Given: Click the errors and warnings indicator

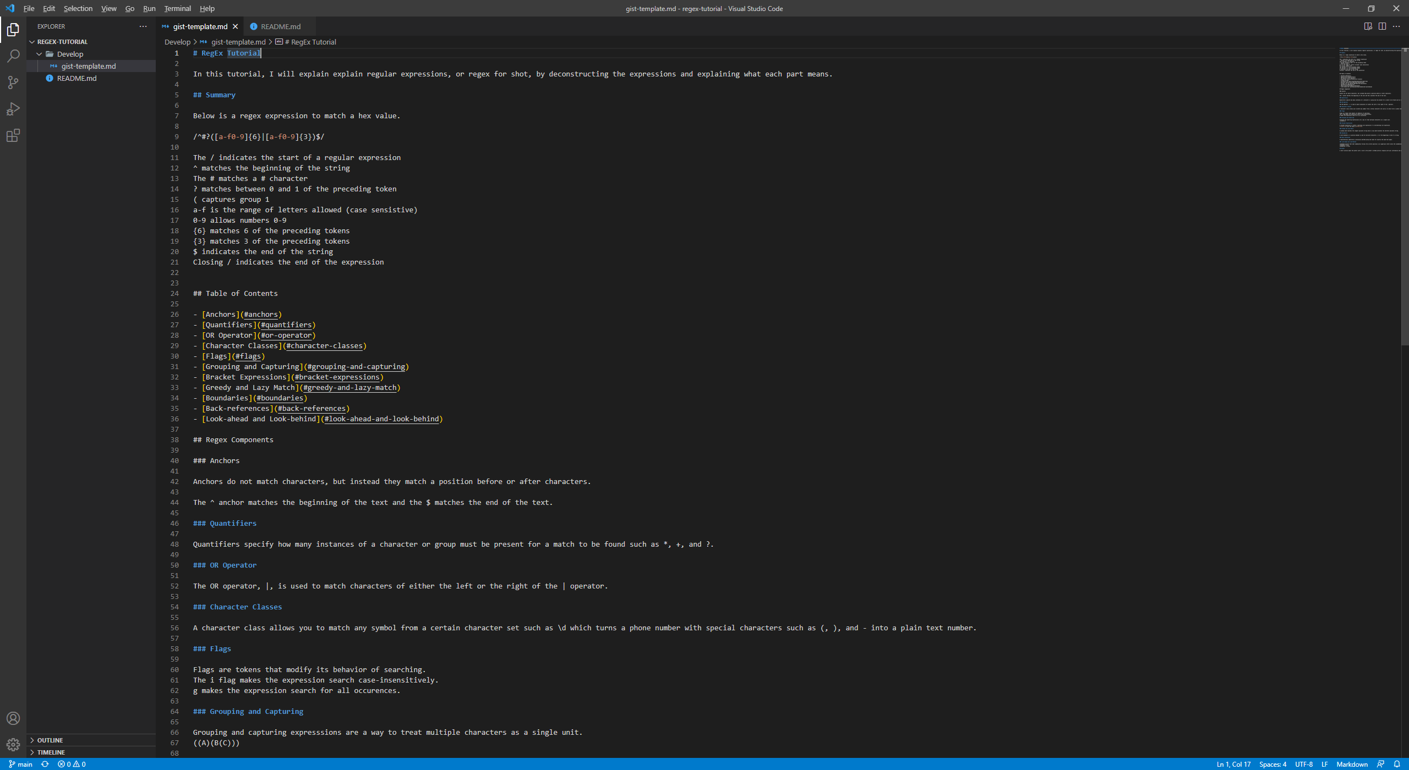Looking at the screenshot, I should [x=70, y=764].
